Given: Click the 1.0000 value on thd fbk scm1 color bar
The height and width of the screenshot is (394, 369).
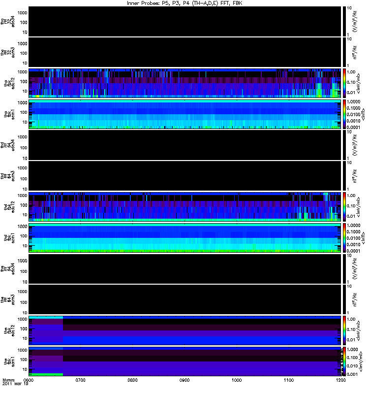Looking at the screenshot, I should [353, 226].
